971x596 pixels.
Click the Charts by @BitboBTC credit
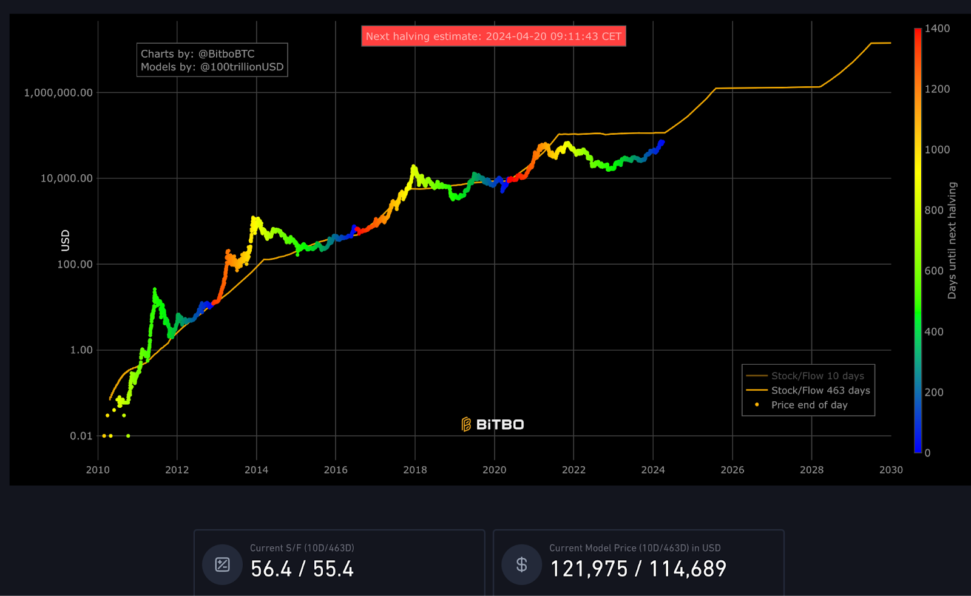(x=198, y=54)
